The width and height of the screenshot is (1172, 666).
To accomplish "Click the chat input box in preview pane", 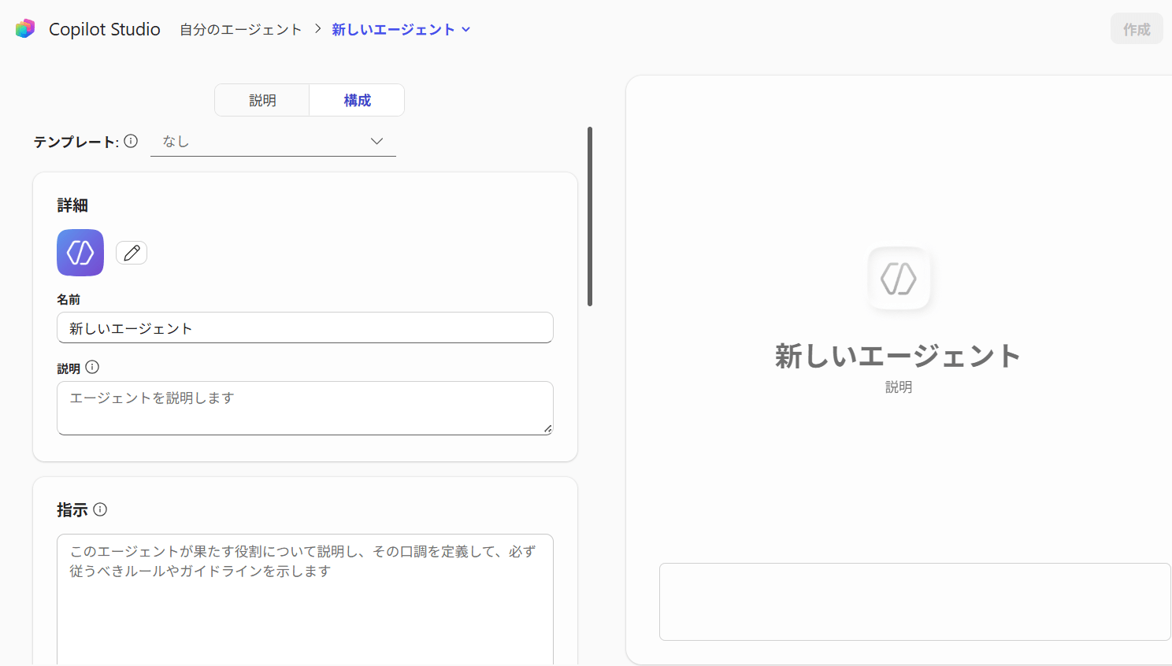I will tap(914, 601).
